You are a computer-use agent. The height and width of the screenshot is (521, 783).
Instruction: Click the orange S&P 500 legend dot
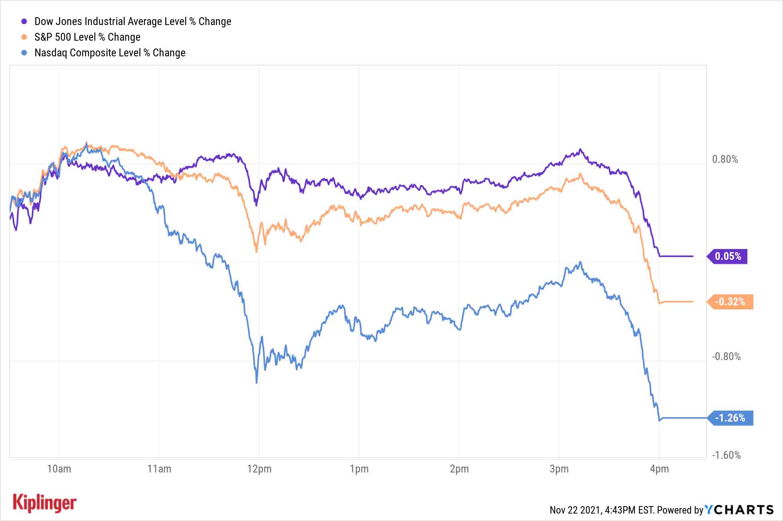click(x=24, y=37)
